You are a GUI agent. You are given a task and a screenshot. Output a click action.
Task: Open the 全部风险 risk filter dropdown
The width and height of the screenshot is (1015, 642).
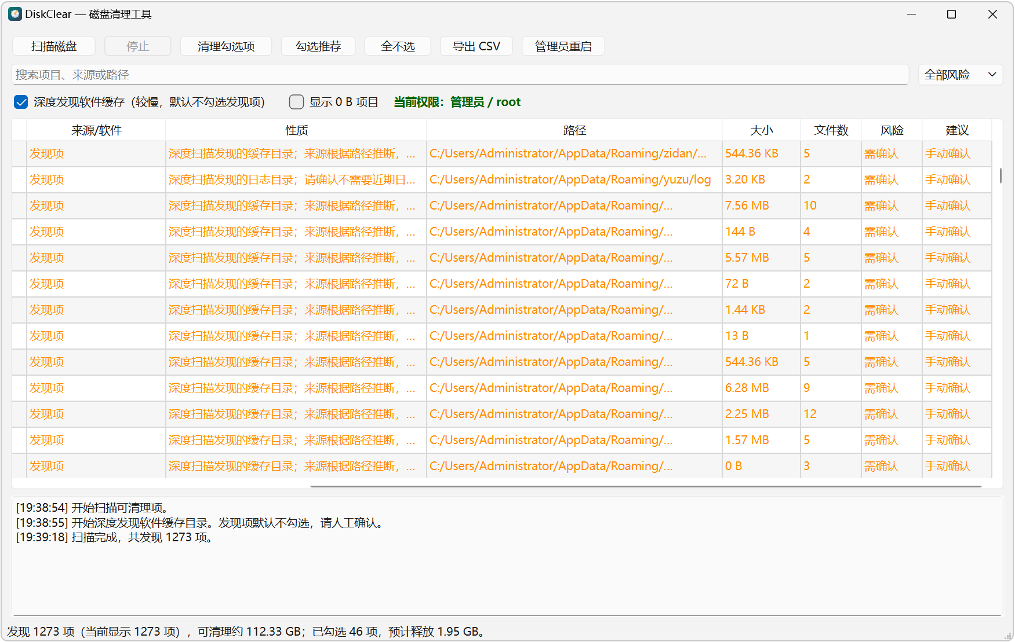[x=961, y=75]
